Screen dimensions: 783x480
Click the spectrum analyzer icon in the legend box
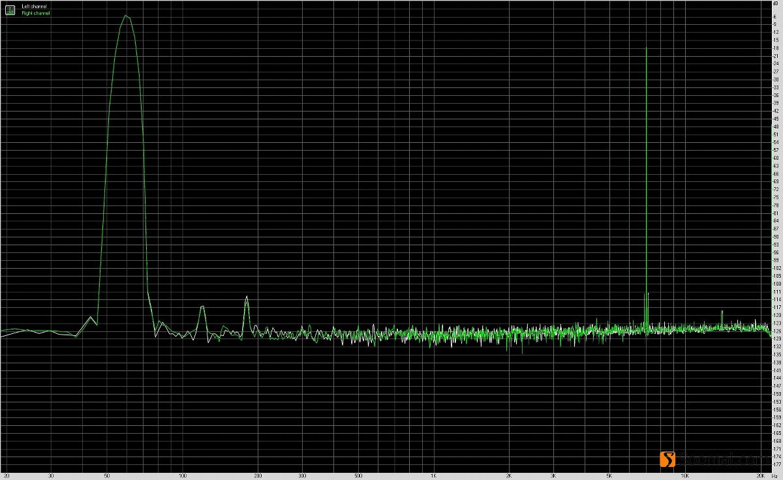[10, 10]
